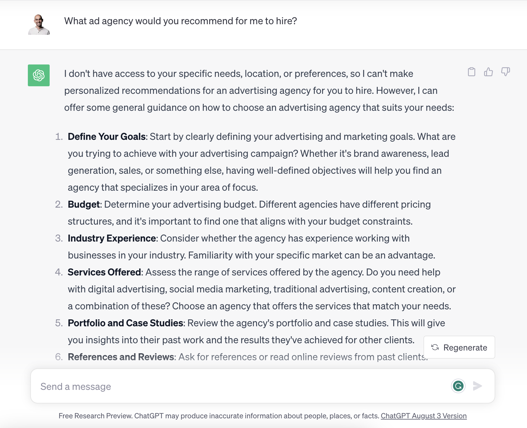Click the Portfolio and Case Studies heading
This screenshot has width=527, height=428.
point(125,323)
